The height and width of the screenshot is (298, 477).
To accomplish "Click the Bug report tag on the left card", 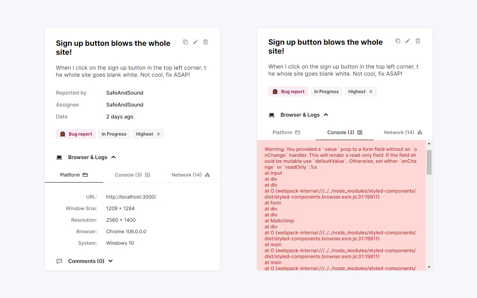I will point(76,134).
